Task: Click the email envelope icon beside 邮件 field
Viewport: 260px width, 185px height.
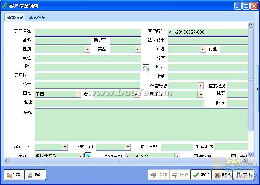Action: (x=146, y=68)
